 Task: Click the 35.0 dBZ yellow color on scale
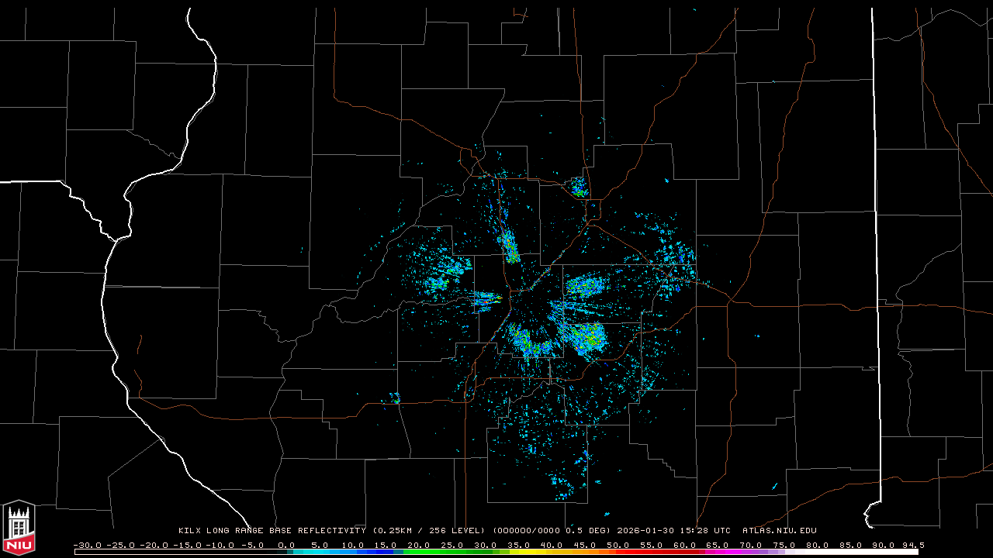click(518, 552)
